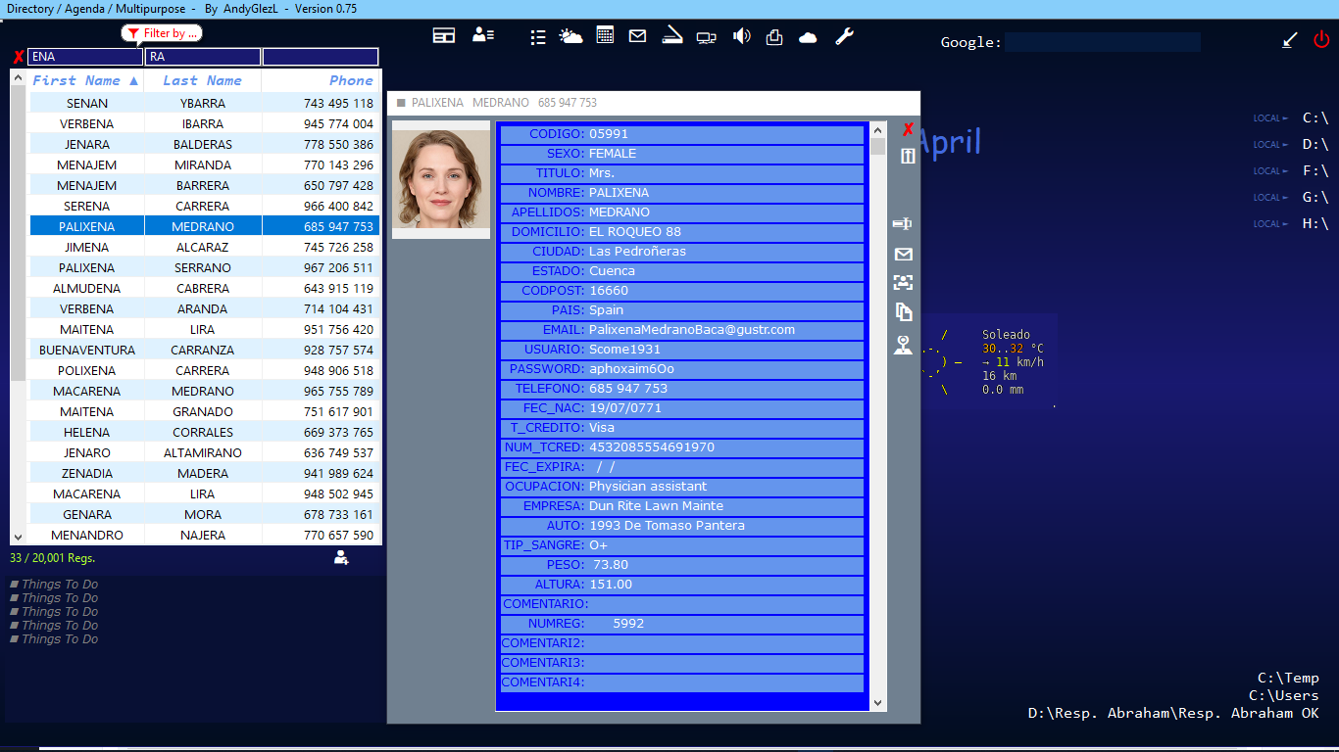Clear filters with red X beside ENA field
This screenshot has height=752, width=1339.
point(18,58)
